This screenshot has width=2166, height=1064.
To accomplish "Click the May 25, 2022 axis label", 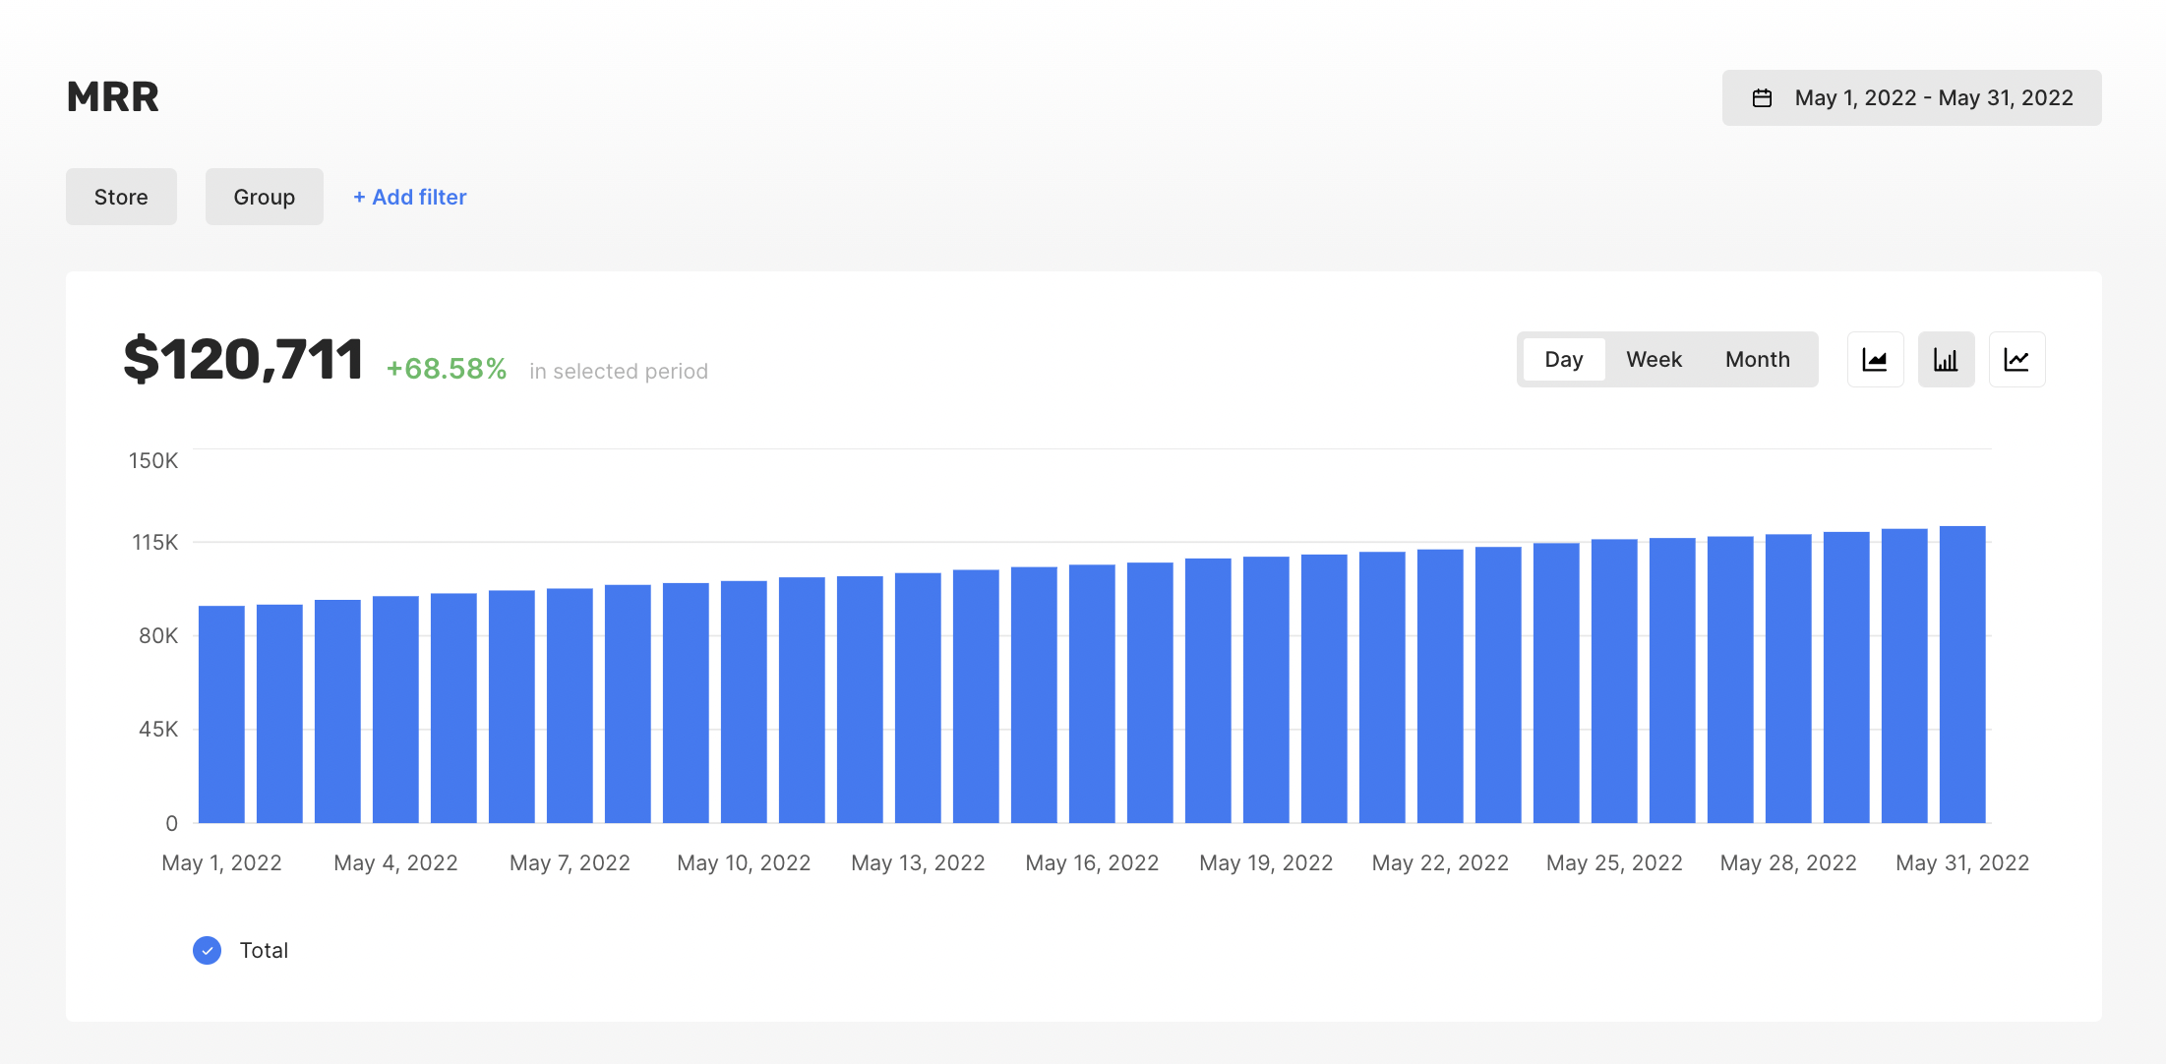I will pyautogui.click(x=1614, y=862).
